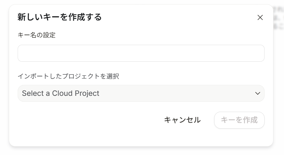284x155 pixels.
Task: Show the cloud project options list
Action: pyautogui.click(x=141, y=93)
